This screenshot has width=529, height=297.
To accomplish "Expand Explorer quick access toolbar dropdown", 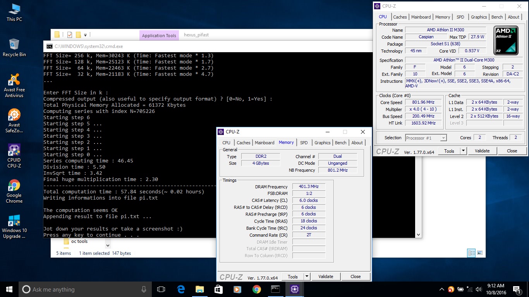I will click(85, 35).
